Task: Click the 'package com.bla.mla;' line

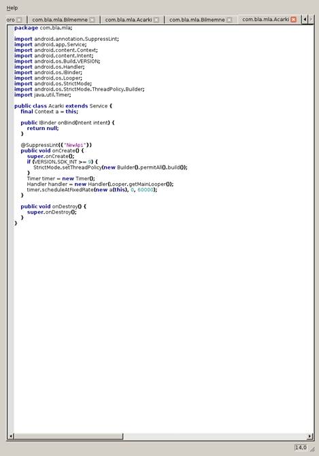Action: (x=44, y=28)
